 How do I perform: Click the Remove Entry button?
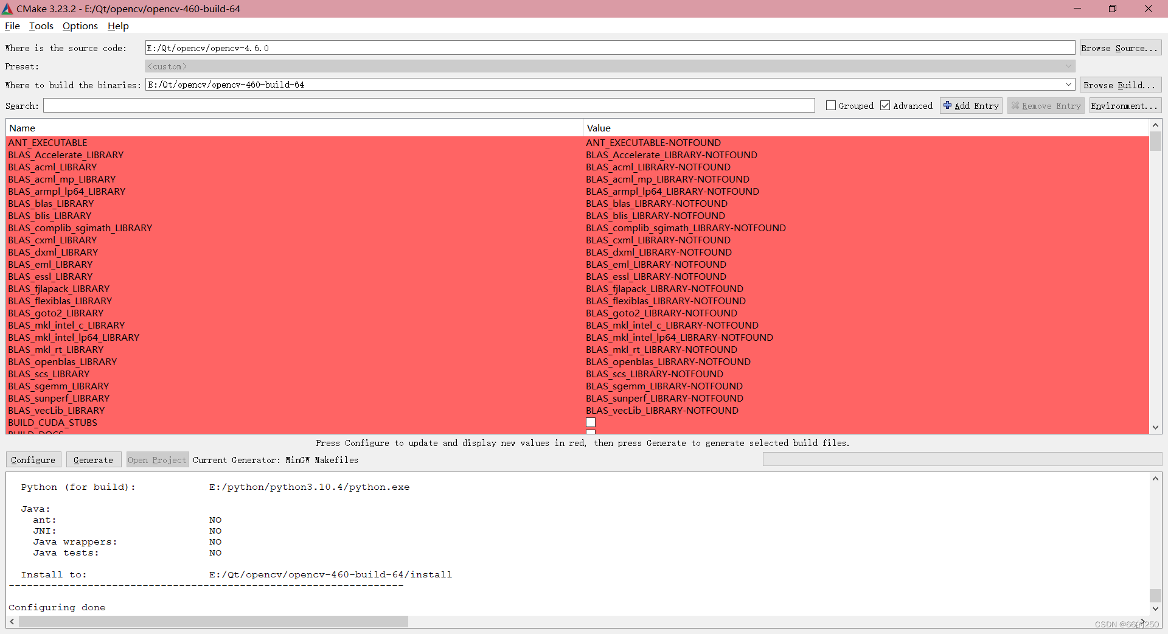[1046, 106]
